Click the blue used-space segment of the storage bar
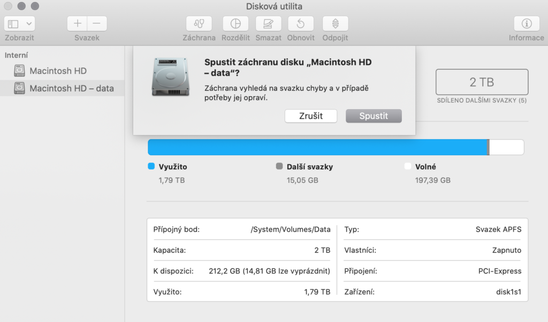Viewport: 548px width, 322px height. [x=317, y=147]
